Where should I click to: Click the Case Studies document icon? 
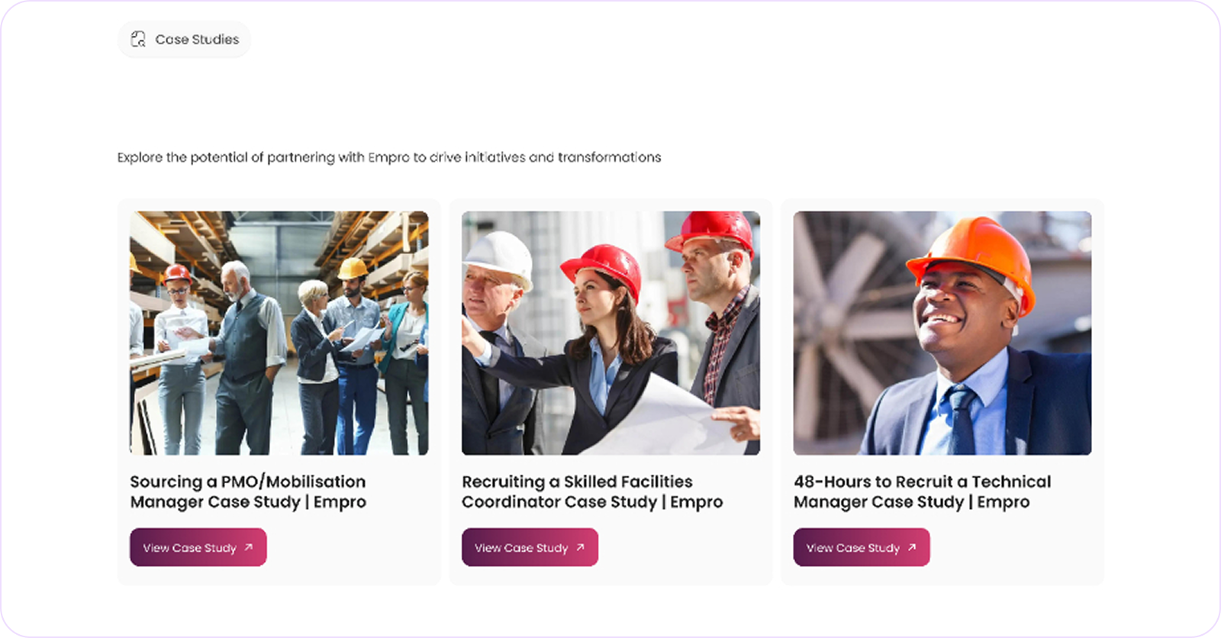pos(138,40)
